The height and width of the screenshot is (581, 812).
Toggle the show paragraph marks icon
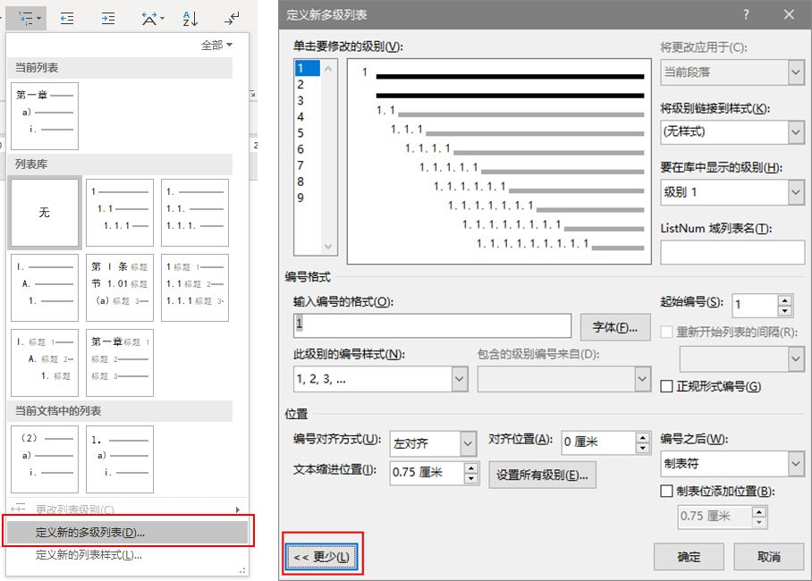[x=232, y=19]
